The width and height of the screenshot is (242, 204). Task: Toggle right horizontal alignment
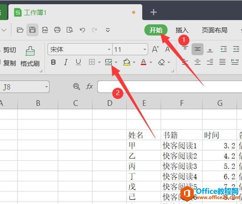(210, 62)
